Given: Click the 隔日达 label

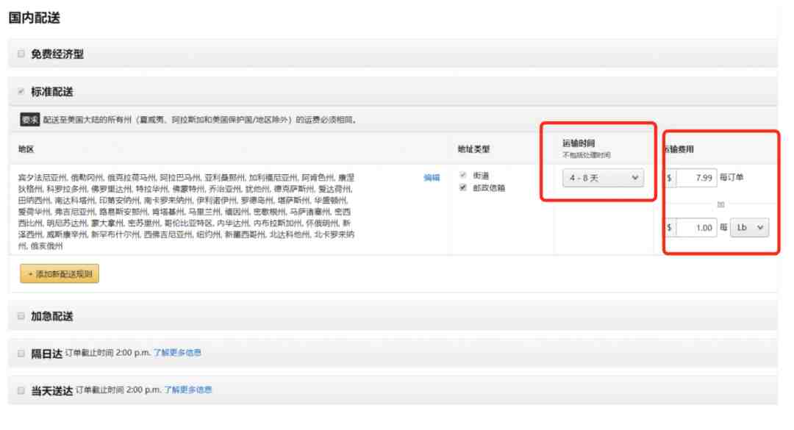Looking at the screenshot, I should (x=46, y=354).
